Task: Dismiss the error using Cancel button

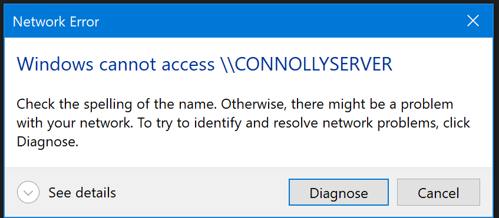Action: (438, 192)
